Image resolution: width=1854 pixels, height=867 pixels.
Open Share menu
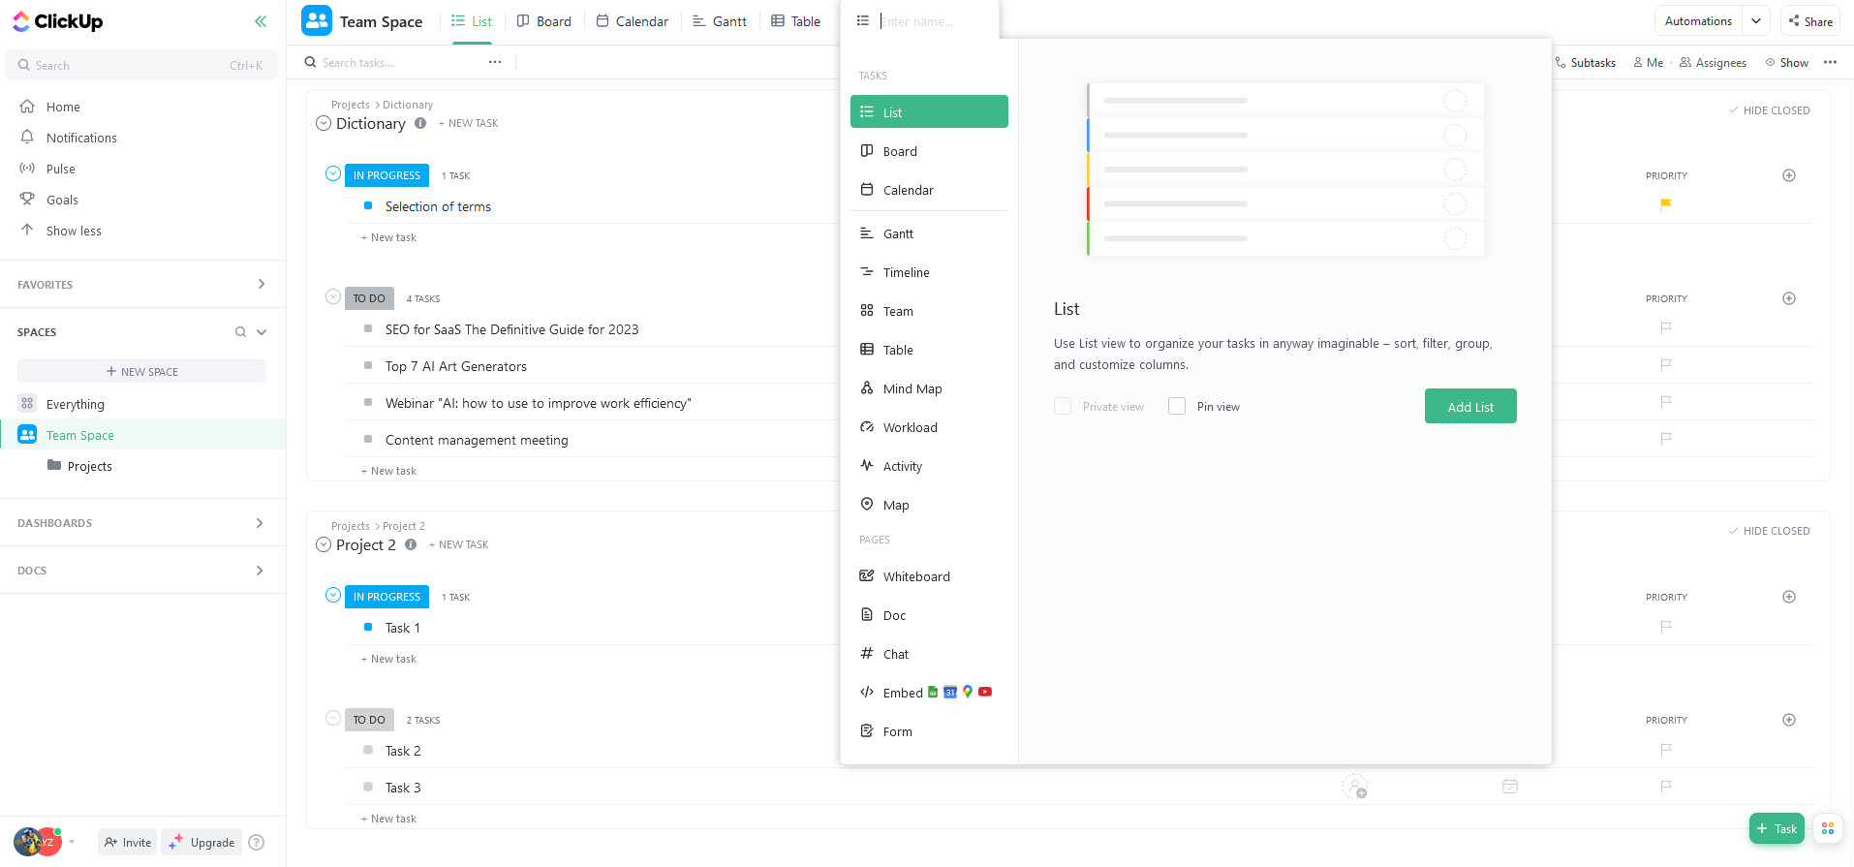pyautogui.click(x=1809, y=21)
